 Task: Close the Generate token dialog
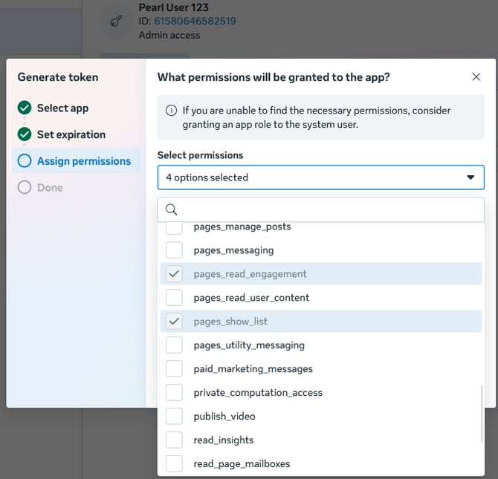click(476, 77)
